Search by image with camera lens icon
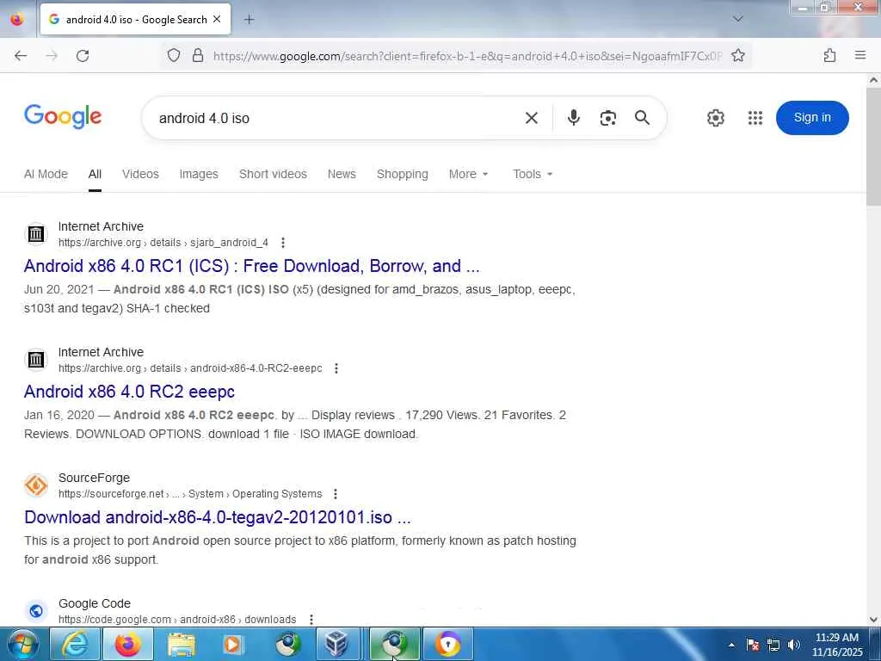881x661 pixels. (x=608, y=118)
